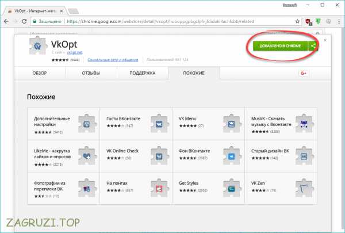Click the Google+ share button

(x=304, y=73)
